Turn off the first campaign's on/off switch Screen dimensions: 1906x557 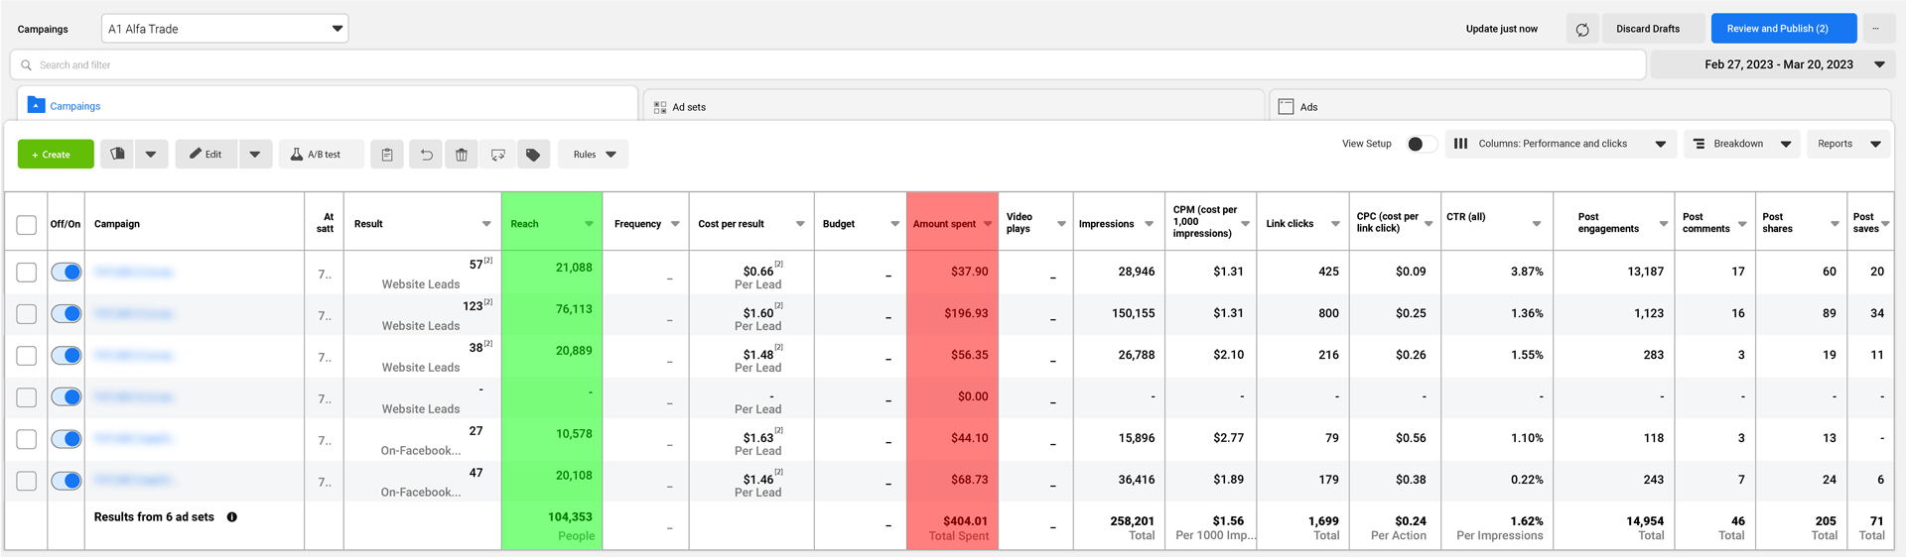pos(67,272)
